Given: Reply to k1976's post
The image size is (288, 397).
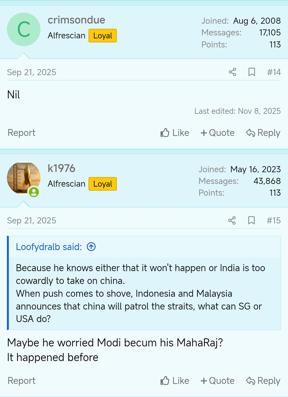Looking at the screenshot, I should [263, 381].
